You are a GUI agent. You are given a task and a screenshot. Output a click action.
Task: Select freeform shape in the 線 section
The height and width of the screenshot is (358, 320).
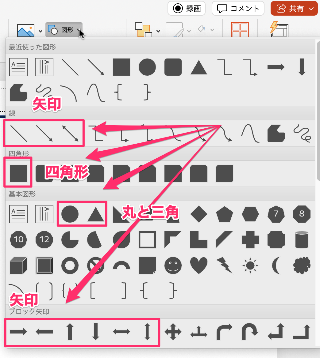(x=276, y=133)
